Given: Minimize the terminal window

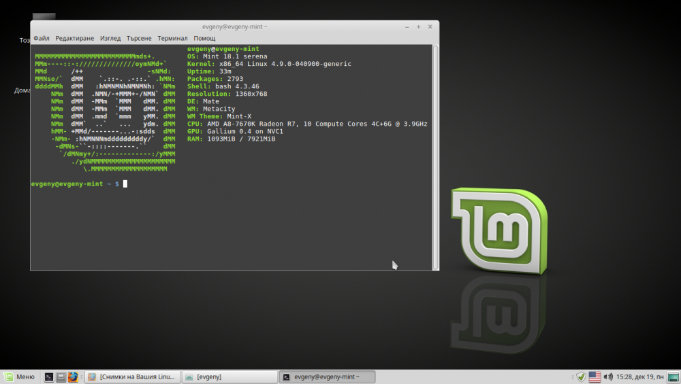Looking at the screenshot, I should (407, 27).
